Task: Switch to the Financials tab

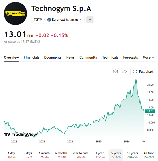Action: (31, 57)
